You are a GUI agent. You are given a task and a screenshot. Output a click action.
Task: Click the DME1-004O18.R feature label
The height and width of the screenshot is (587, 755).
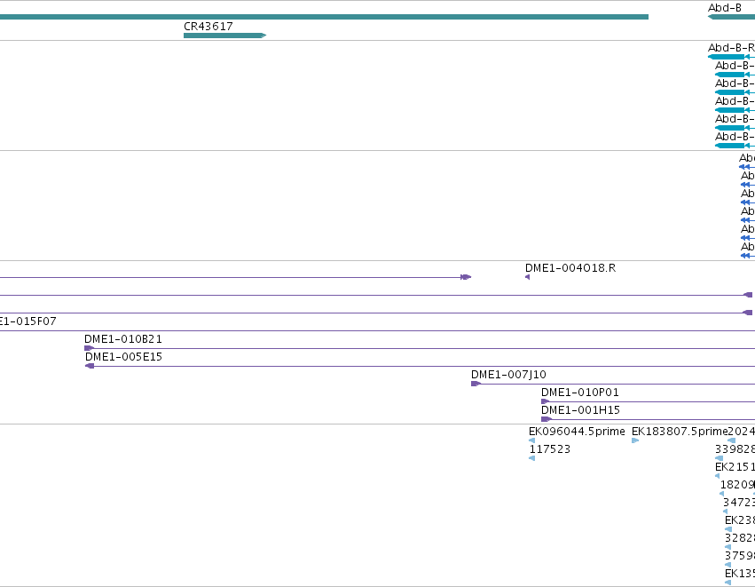tap(570, 268)
